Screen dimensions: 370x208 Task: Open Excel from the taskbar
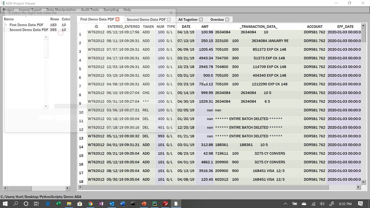point(58,204)
